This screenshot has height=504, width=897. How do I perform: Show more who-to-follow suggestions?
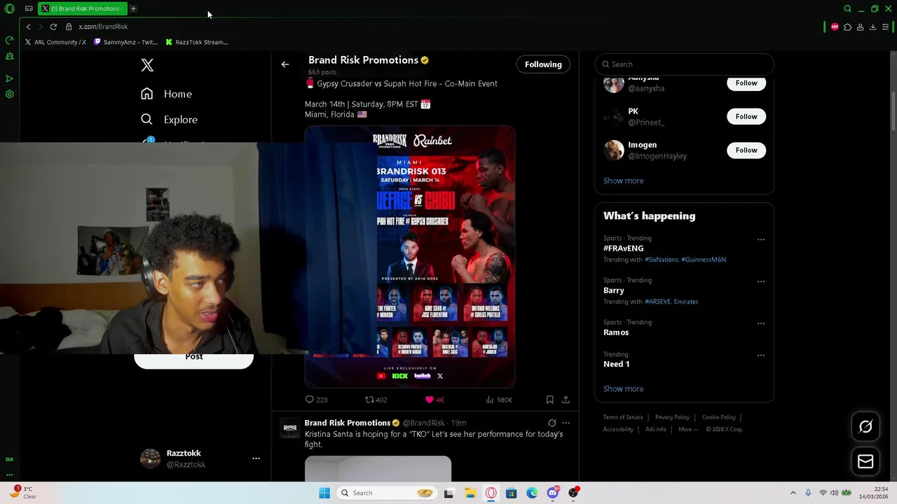click(623, 181)
